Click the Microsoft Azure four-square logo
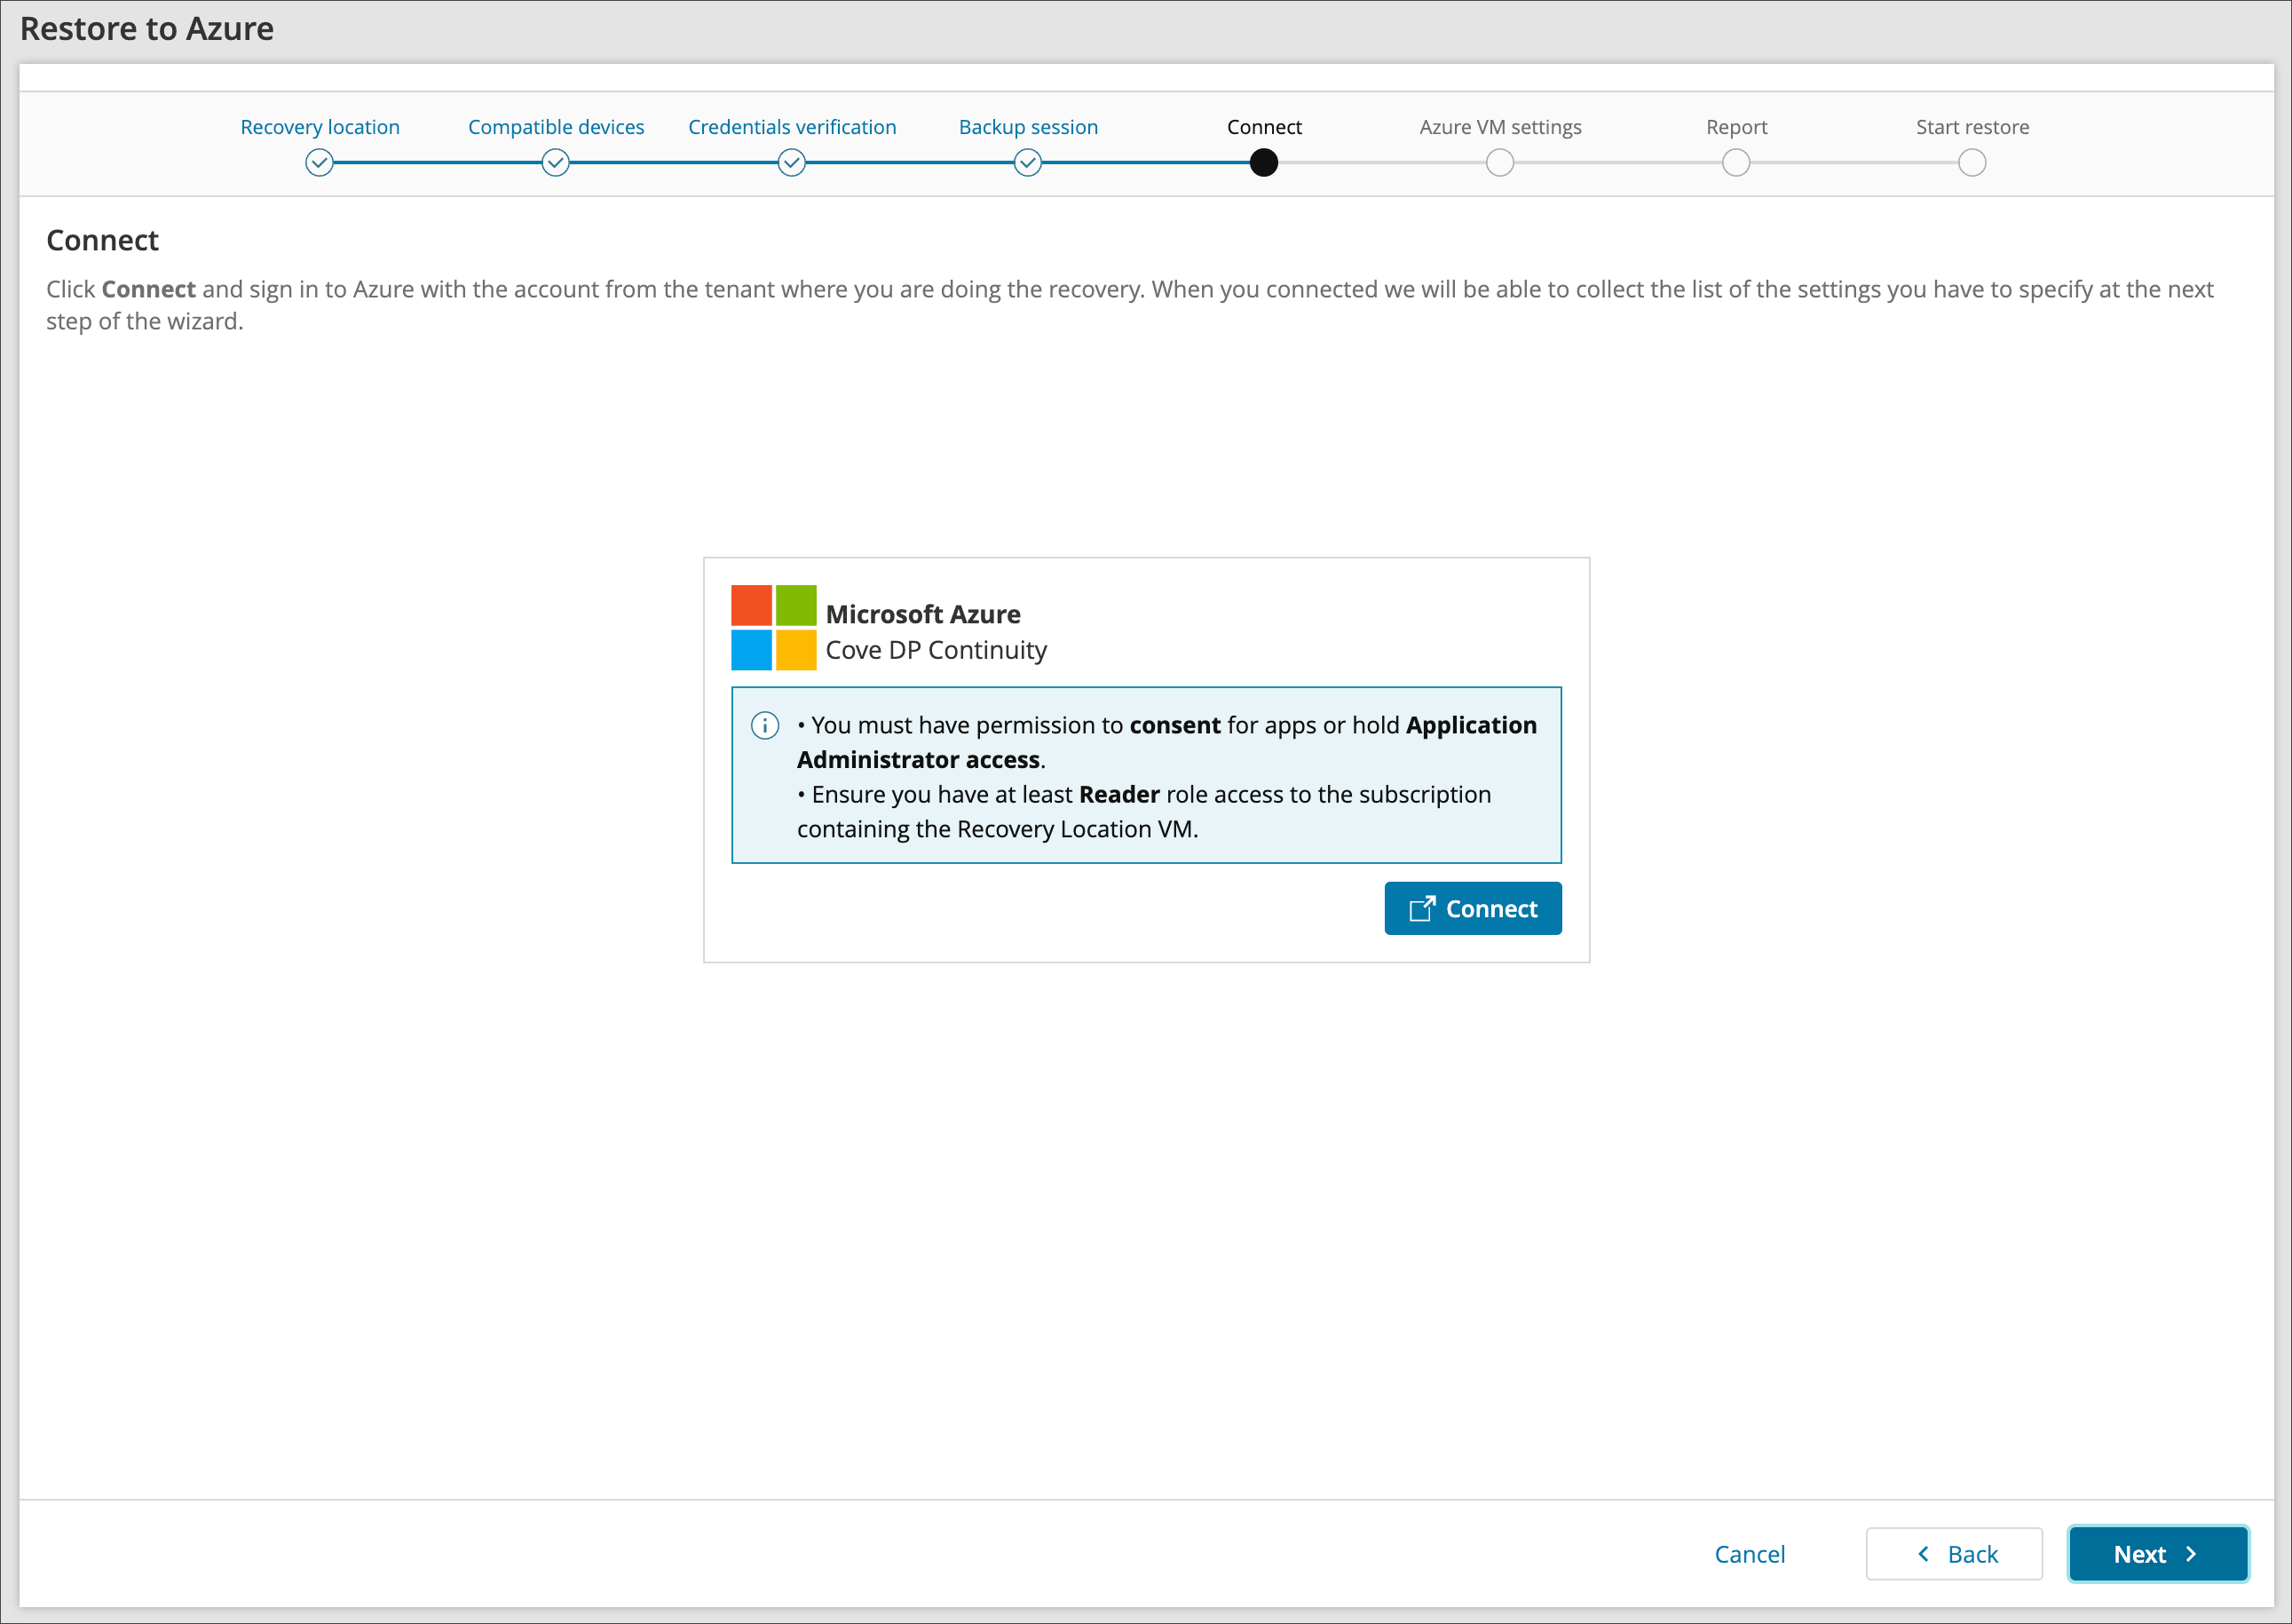 772,628
